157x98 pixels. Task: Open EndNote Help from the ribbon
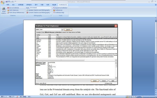[59, 13]
